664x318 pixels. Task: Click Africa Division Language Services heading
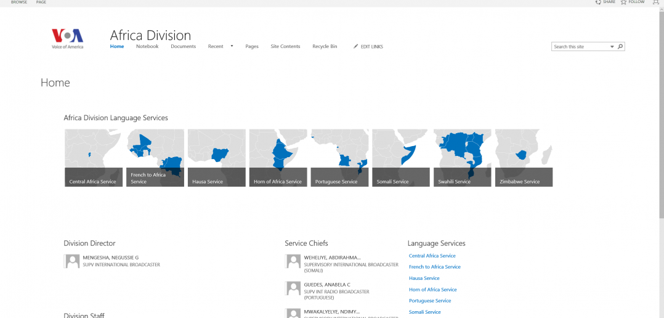pos(116,118)
